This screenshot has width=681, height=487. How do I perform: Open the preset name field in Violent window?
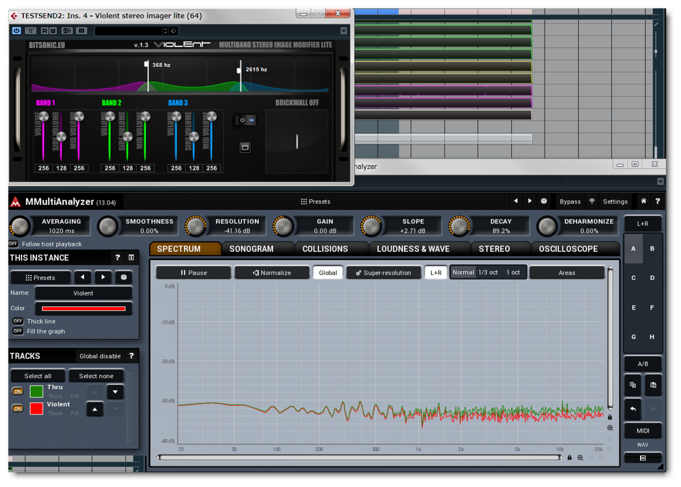pos(129,31)
